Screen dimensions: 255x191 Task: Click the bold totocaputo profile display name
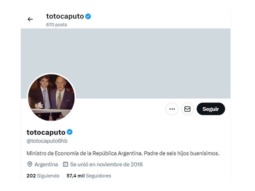tap(46, 132)
